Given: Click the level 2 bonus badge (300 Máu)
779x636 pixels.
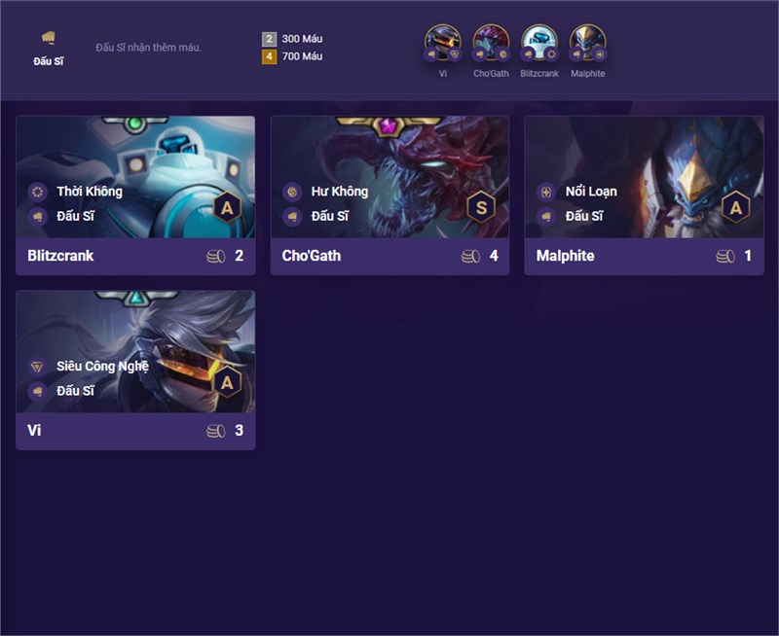Looking at the screenshot, I should point(269,39).
